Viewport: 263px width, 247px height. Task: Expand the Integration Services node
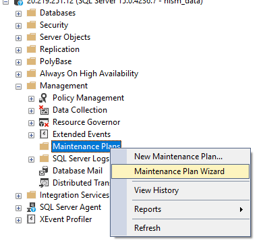click(x=18, y=196)
